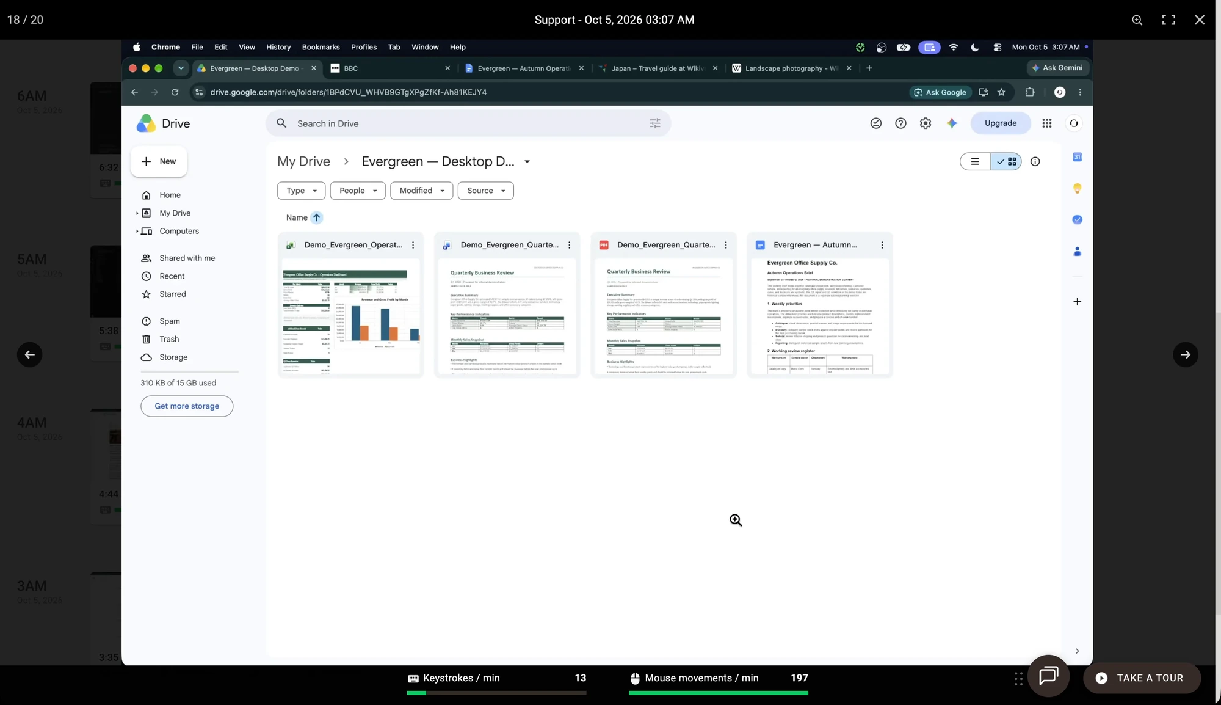Expand Evergreen — Desktop D... folder menu

pos(527,162)
